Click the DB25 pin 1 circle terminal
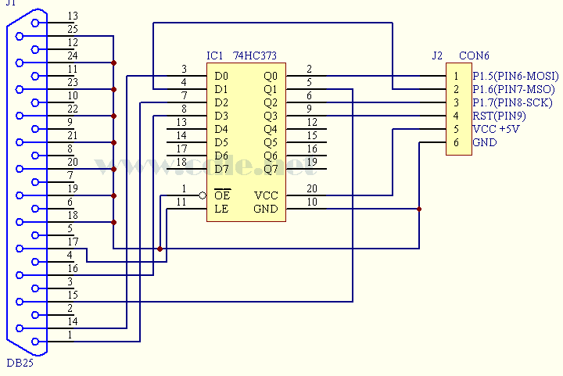 point(34,342)
